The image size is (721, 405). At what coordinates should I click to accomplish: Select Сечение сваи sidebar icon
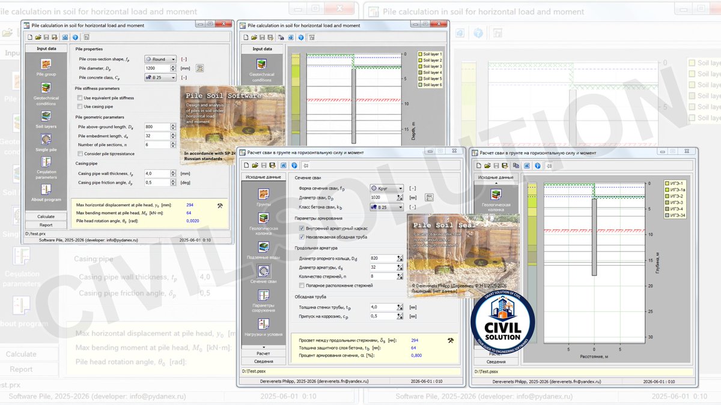pyautogui.click(x=263, y=272)
